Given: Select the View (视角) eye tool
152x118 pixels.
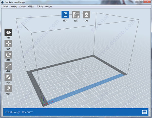Looking at the screenshot, I should 8,32.
